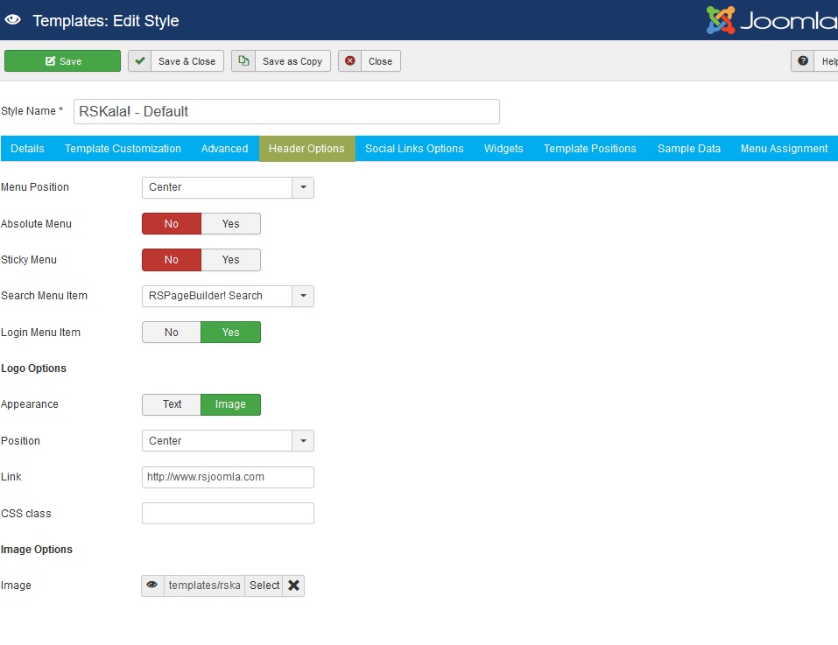The image size is (838, 645).
Task: Click Select to choose a logo image
Action: (x=264, y=585)
